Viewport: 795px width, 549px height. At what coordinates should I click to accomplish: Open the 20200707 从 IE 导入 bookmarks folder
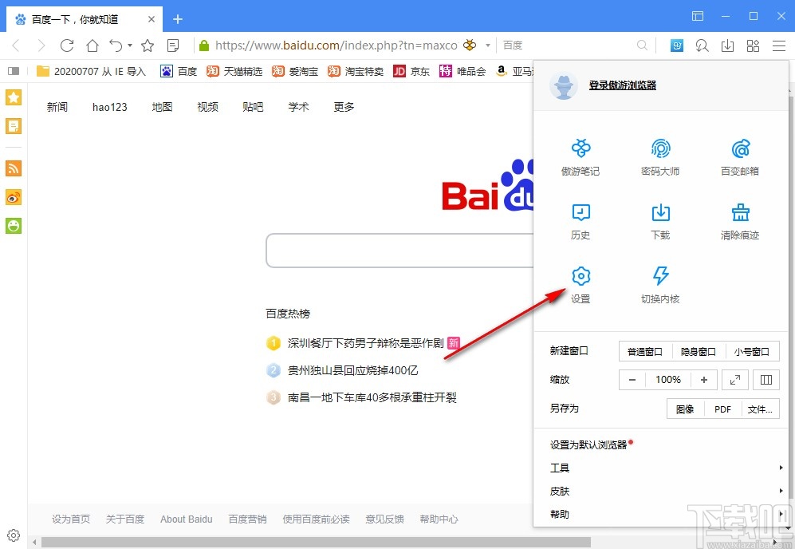[x=91, y=71]
